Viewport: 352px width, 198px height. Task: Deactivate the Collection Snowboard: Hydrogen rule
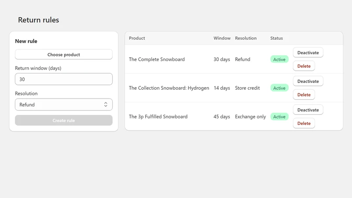(308, 81)
